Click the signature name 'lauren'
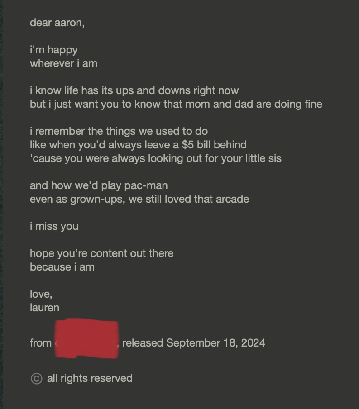Viewport: 359px width, 409px height. [44, 308]
